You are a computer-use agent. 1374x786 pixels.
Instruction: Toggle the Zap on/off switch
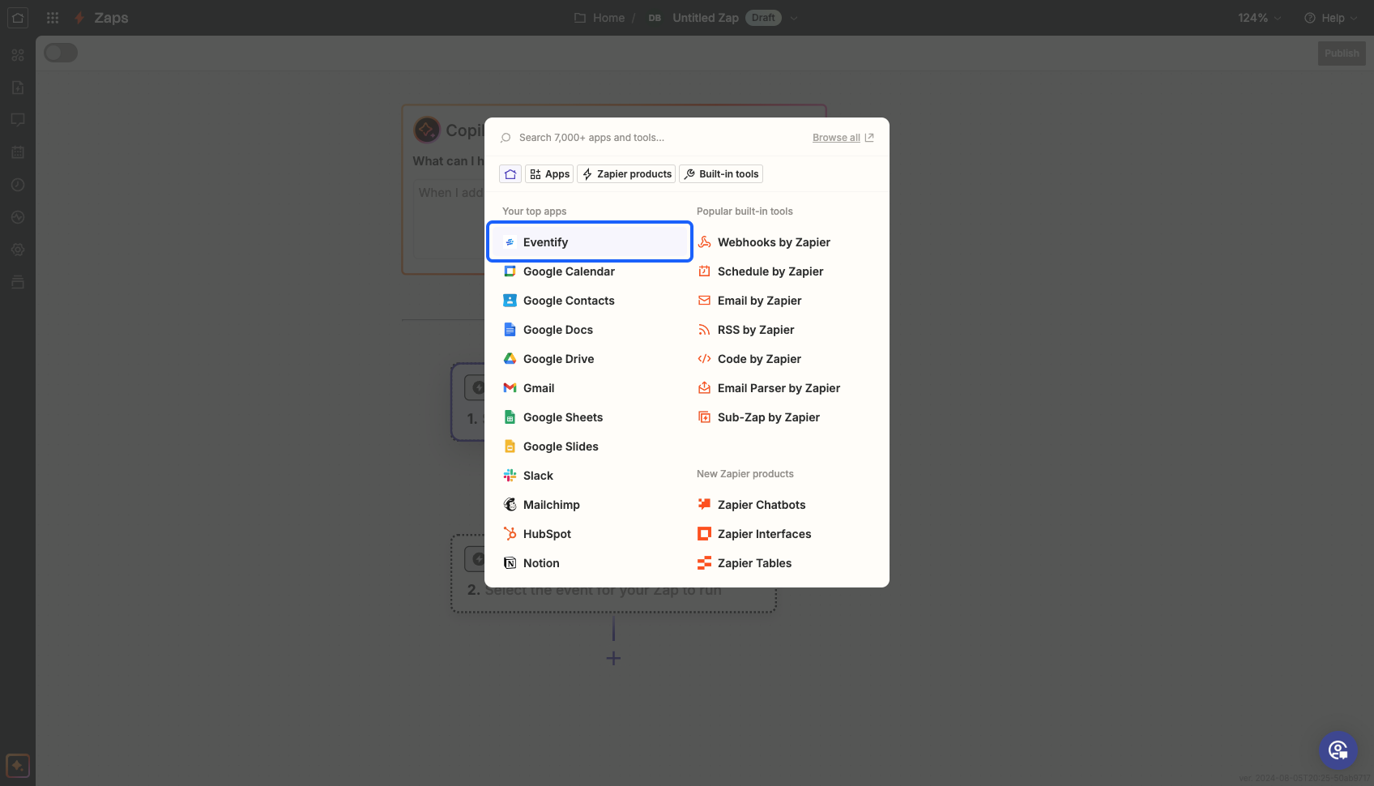(x=61, y=53)
